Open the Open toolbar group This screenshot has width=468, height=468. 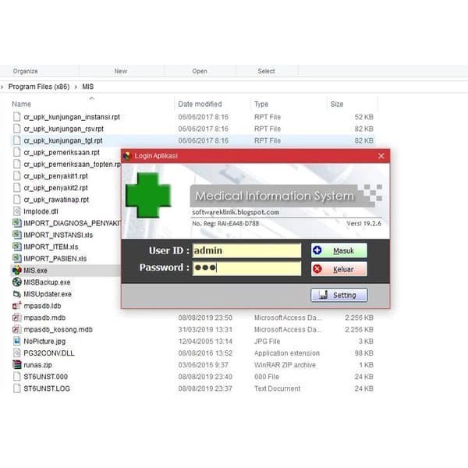point(200,71)
